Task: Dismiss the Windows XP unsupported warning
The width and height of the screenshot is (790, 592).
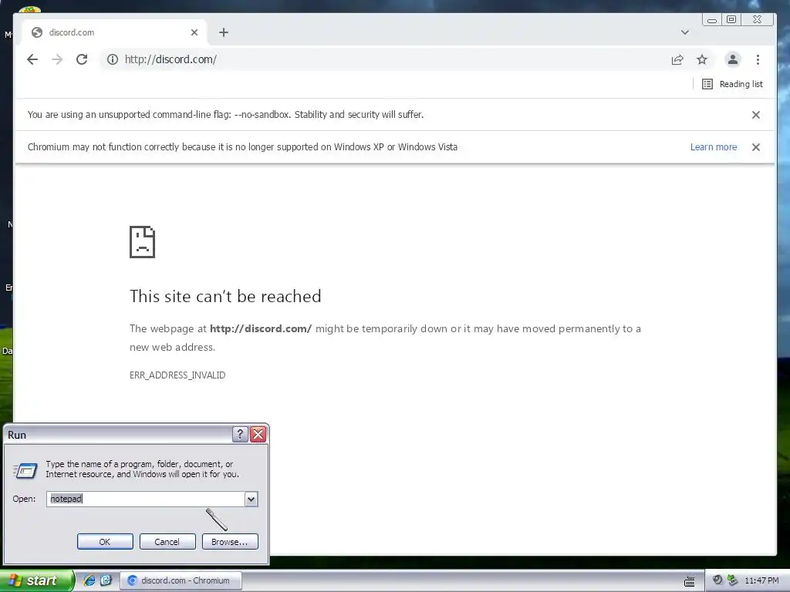Action: point(756,147)
